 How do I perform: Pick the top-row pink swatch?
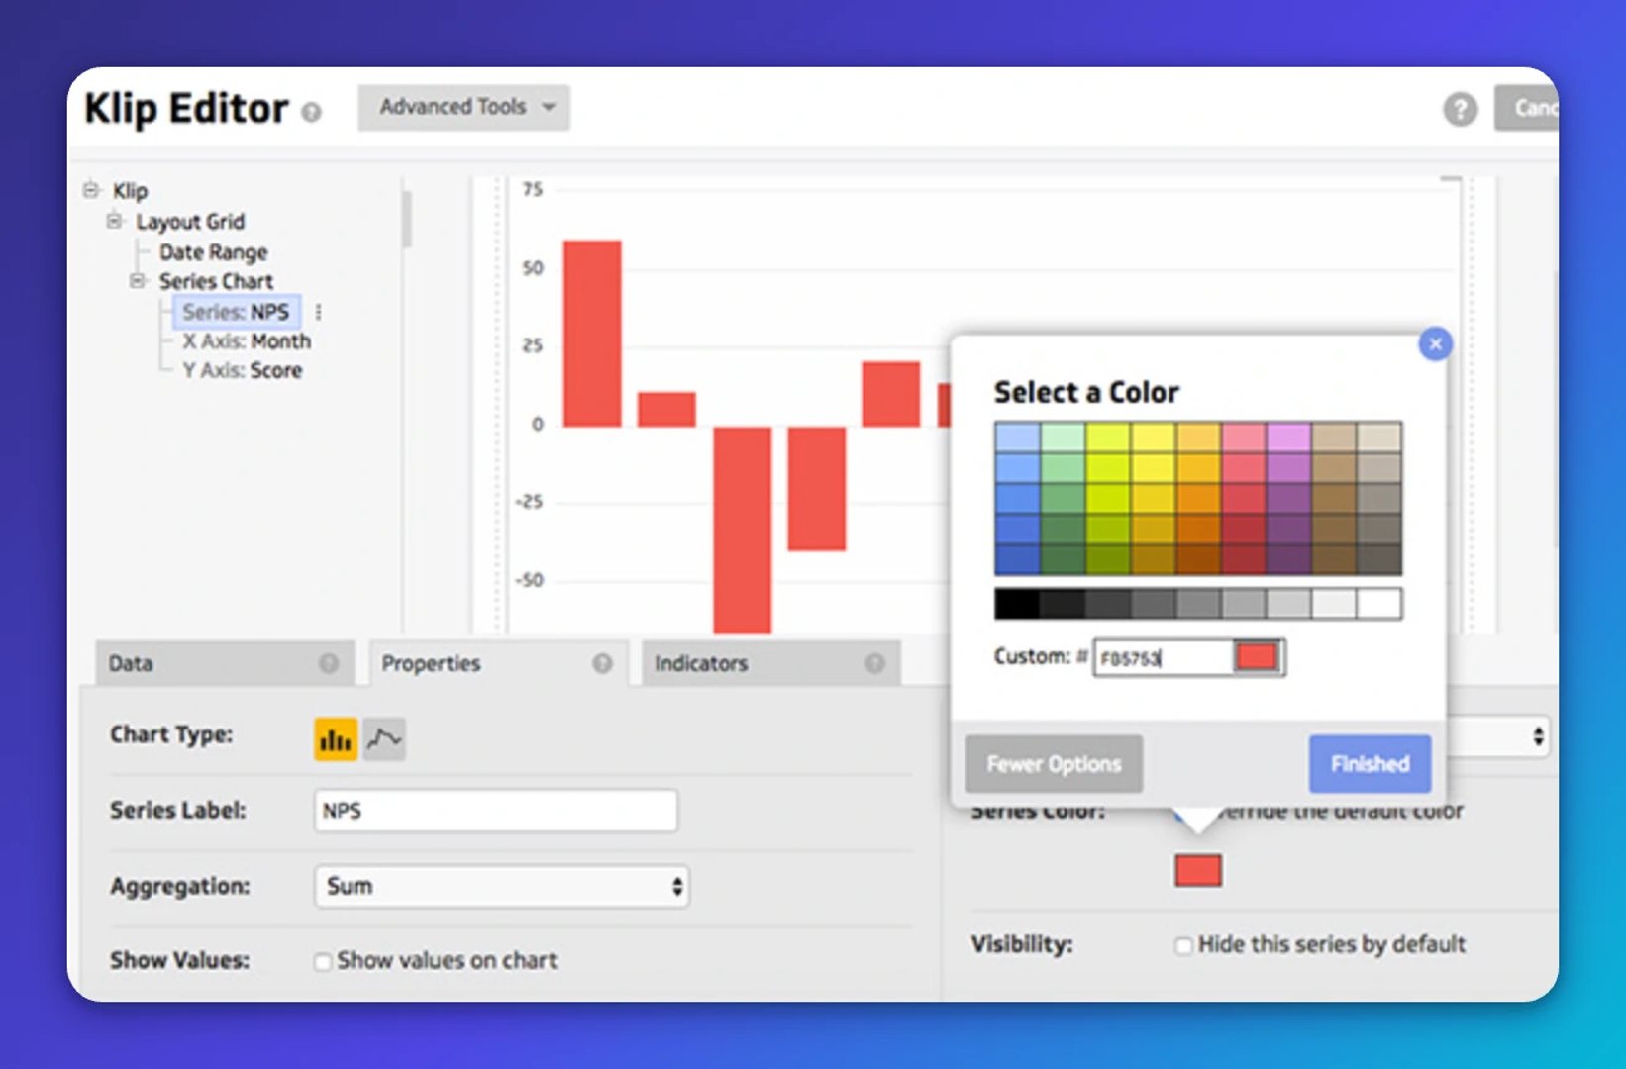pyautogui.click(x=1244, y=437)
